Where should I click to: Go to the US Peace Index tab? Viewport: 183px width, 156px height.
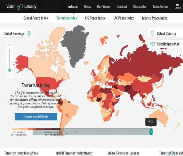(x=95, y=18)
